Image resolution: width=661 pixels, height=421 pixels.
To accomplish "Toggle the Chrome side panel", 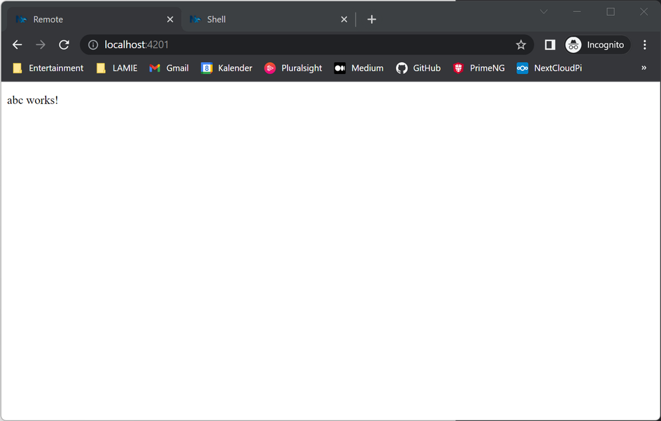I will (x=549, y=44).
